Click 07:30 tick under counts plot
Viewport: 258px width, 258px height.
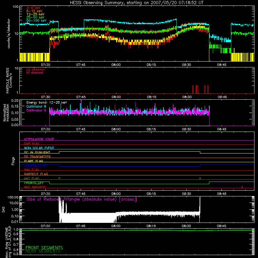45,64
